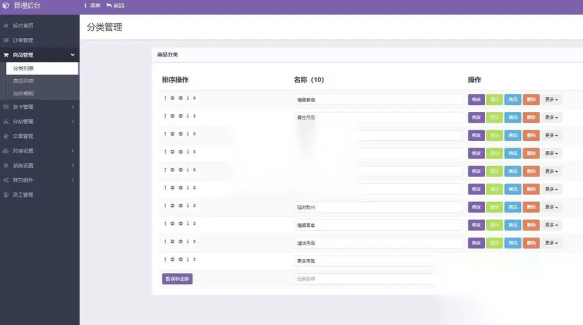Click the sort handle for 情趣套装
The image size is (583, 325).
pyautogui.click(x=195, y=98)
